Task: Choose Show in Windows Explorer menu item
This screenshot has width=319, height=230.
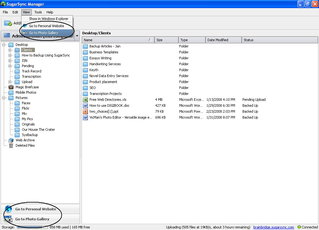Action: tap(47, 19)
